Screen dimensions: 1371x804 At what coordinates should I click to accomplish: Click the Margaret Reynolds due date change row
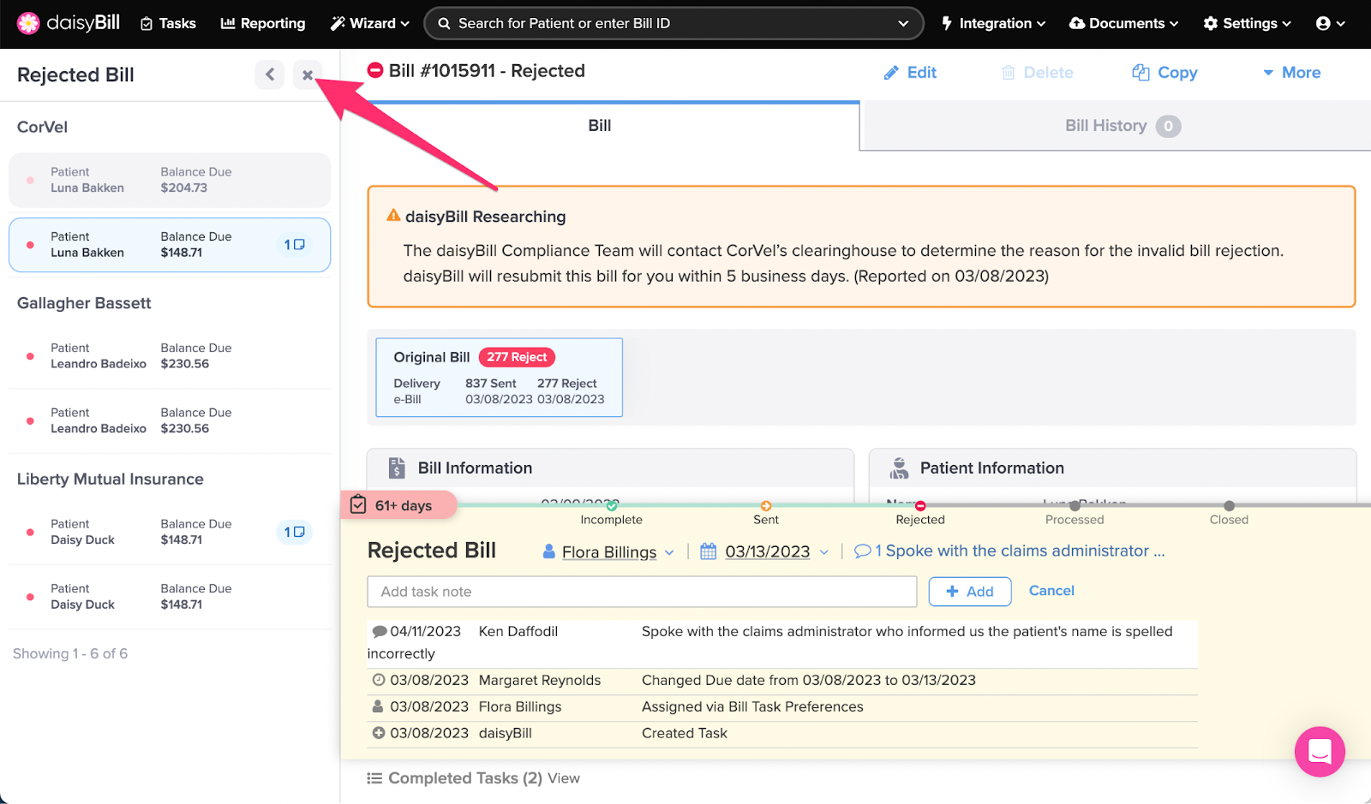[782, 681]
